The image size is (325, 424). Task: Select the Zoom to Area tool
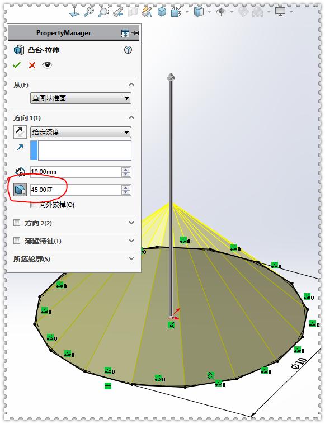coord(103,12)
